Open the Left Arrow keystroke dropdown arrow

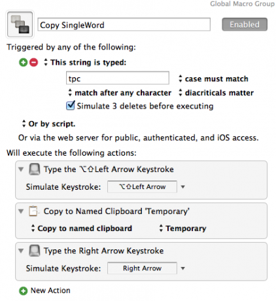point(183,187)
